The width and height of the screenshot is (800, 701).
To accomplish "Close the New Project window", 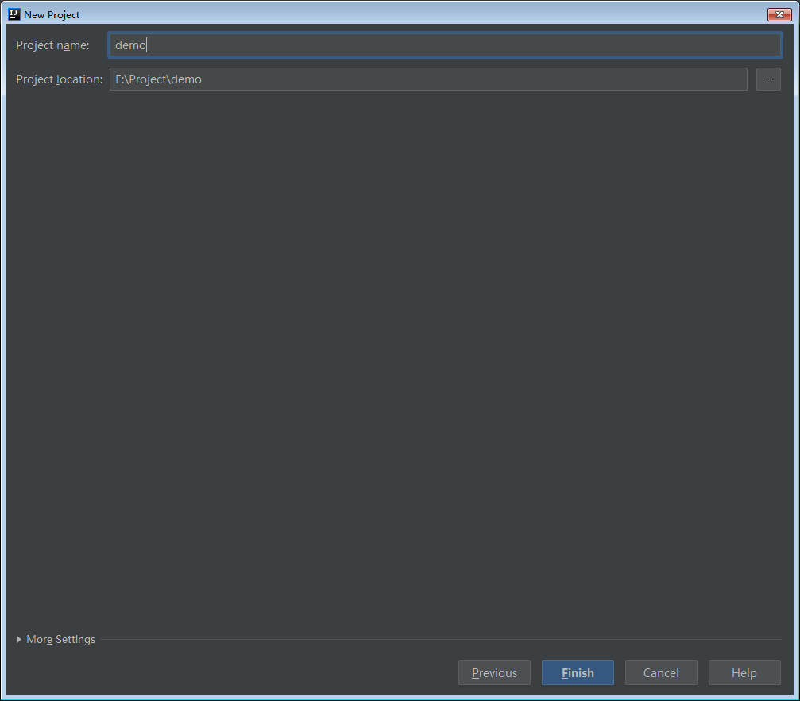I will pyautogui.click(x=779, y=14).
